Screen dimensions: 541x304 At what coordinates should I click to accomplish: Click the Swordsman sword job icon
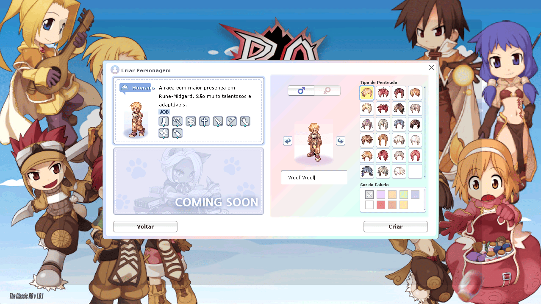pyautogui.click(x=164, y=122)
